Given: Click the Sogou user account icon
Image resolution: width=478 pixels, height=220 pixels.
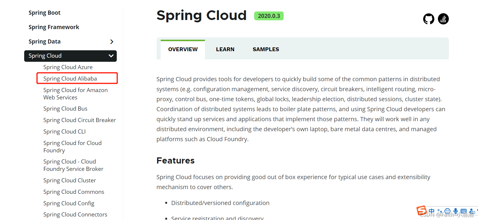Looking at the screenshot, I should (x=472, y=211).
